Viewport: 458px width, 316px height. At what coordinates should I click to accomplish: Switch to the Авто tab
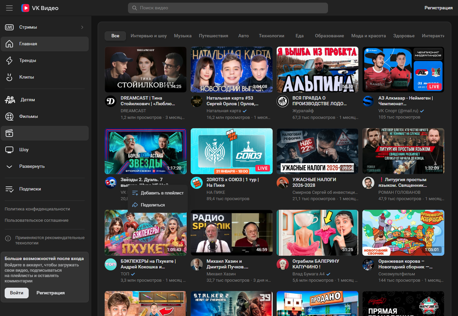click(244, 36)
